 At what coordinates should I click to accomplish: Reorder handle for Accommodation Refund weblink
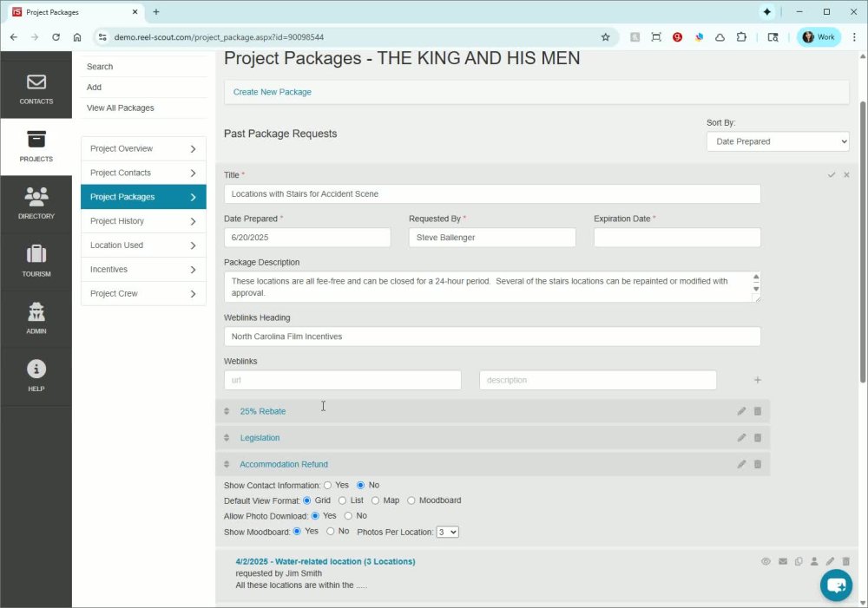point(227,464)
